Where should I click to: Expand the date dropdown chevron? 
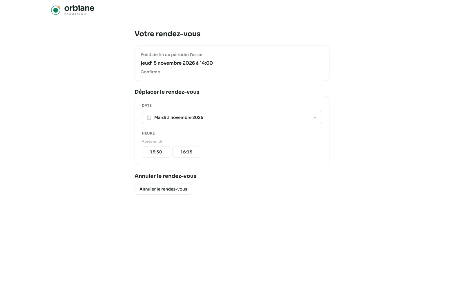315,117
